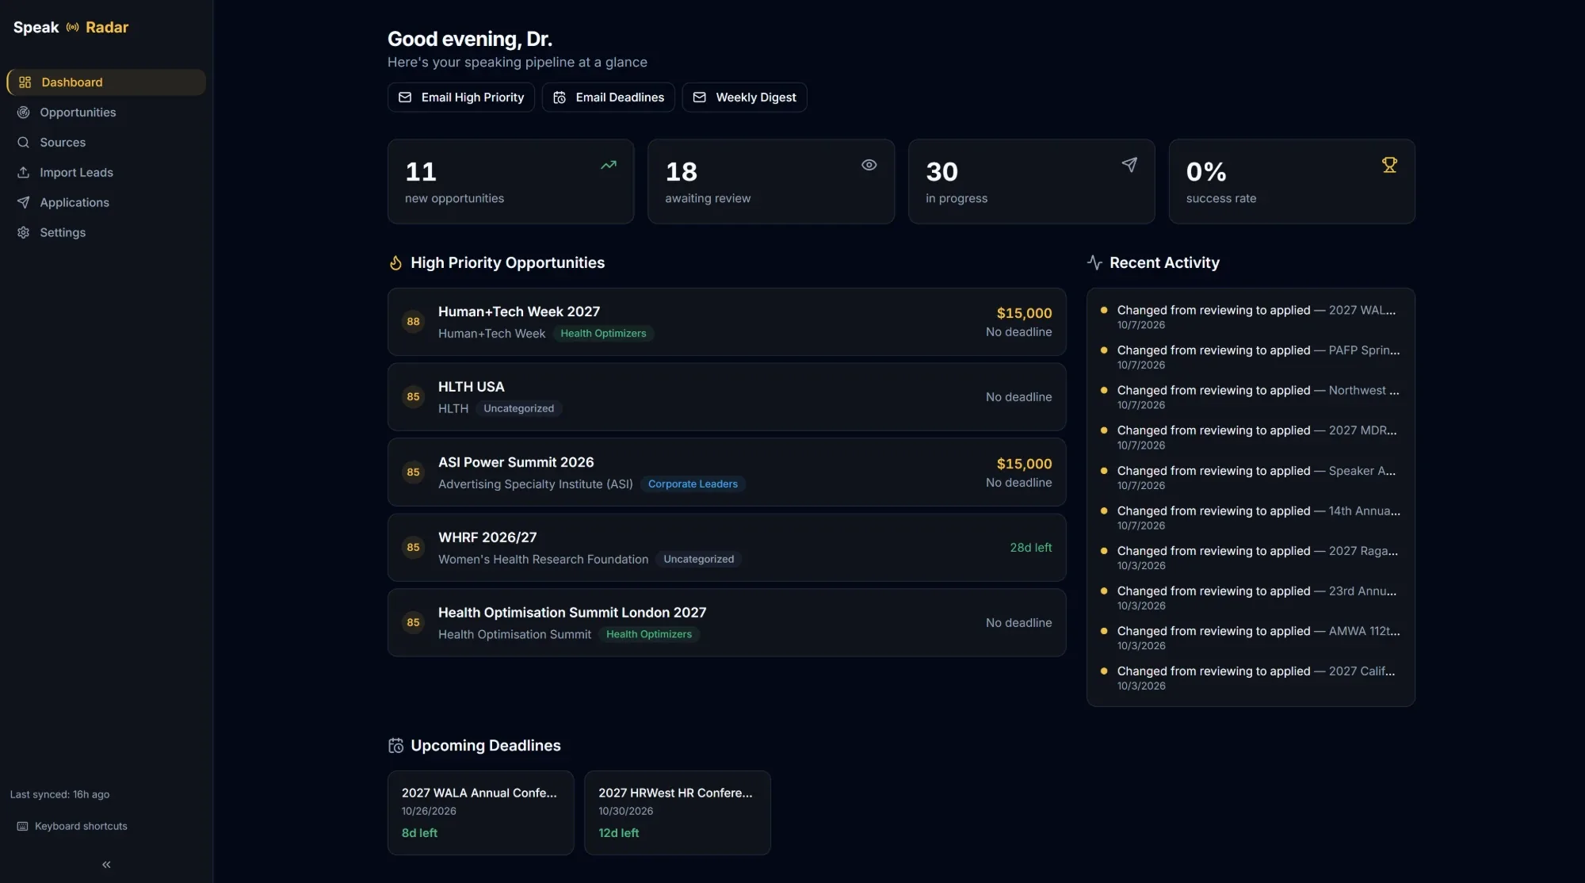The height and width of the screenshot is (883, 1585).
Task: Open the 30 in progress card
Action: pyautogui.click(x=1032, y=182)
